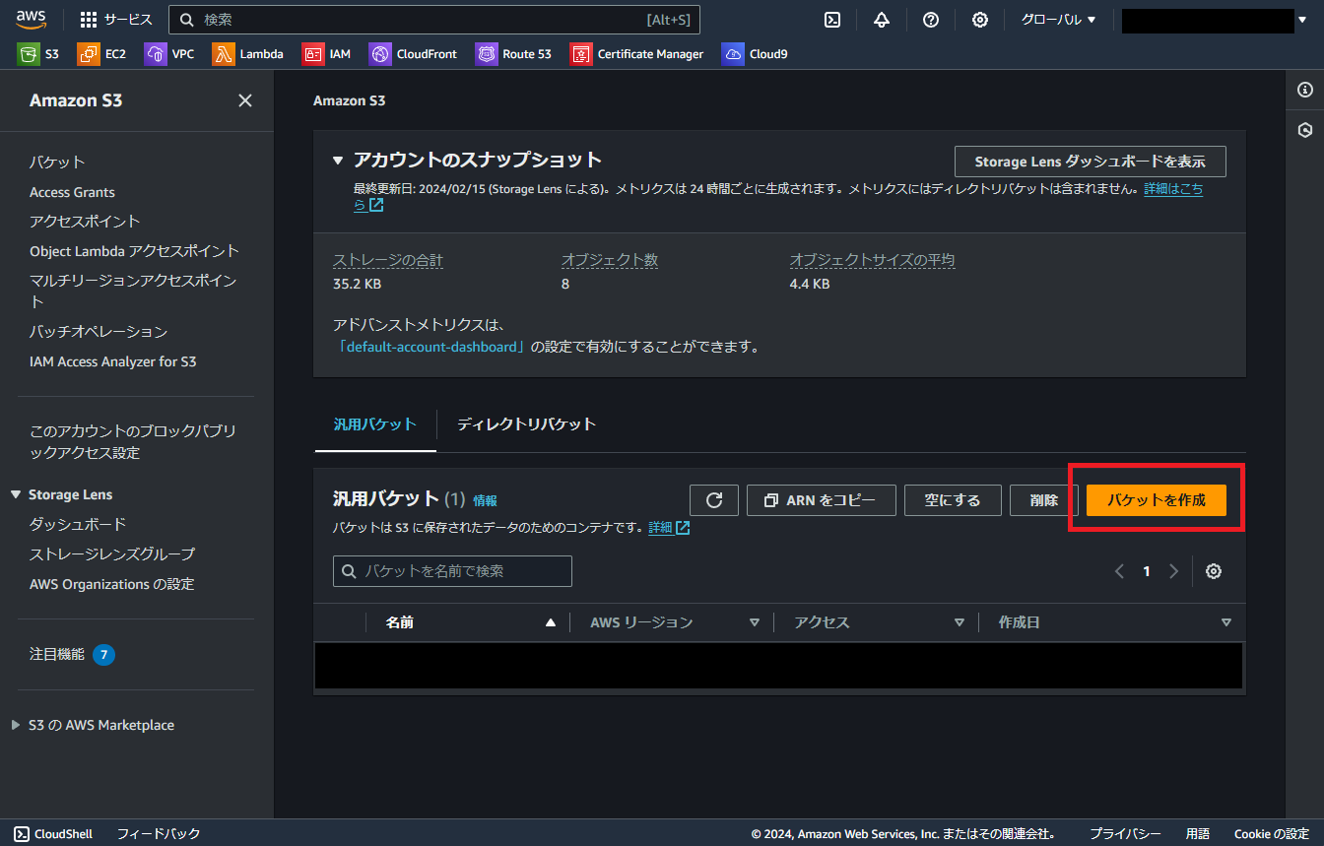1324x846 pixels.
Task: Open IAM from the favorites bar
Action: point(326,53)
